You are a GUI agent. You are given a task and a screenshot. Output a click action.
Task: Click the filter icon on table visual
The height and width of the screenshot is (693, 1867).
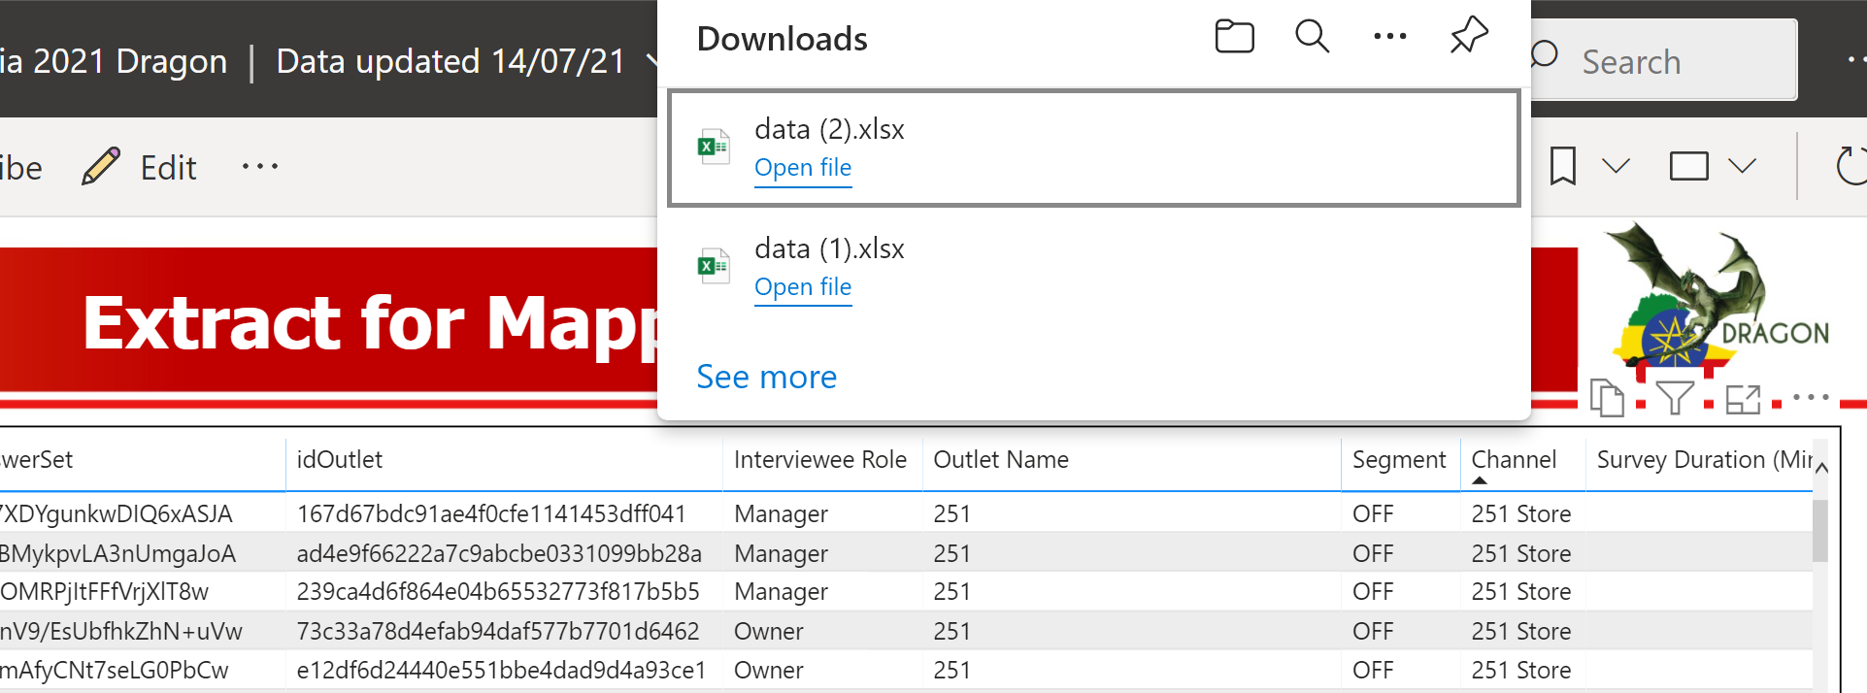tap(1675, 398)
